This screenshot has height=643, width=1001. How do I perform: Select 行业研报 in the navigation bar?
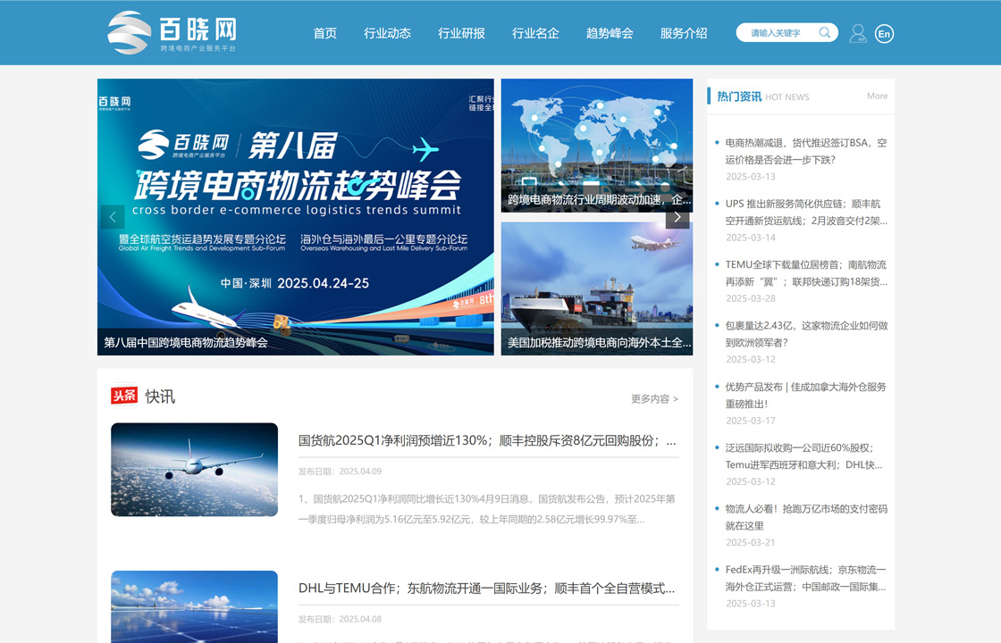[461, 33]
